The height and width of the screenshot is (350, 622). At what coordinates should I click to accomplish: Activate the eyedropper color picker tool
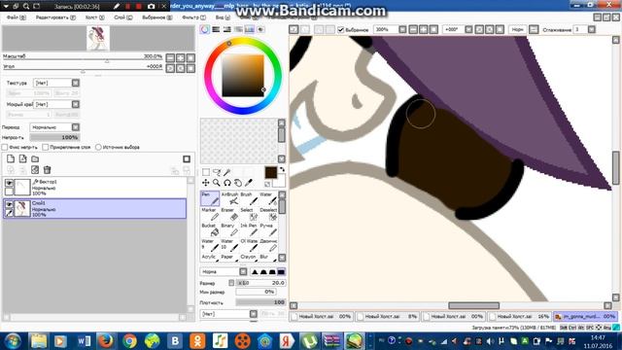click(x=249, y=183)
